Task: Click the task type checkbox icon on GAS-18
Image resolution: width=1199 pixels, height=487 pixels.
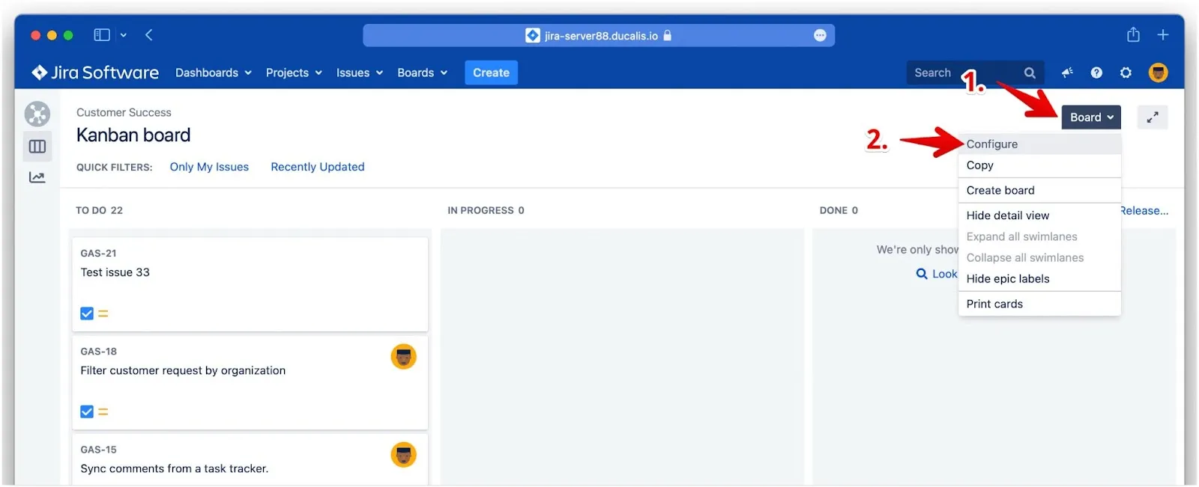Action: pos(87,411)
